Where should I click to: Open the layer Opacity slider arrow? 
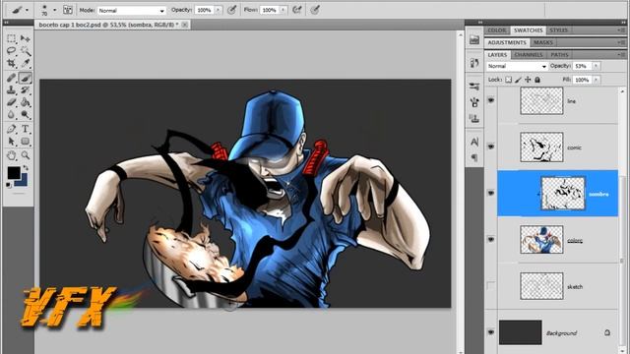coord(596,66)
